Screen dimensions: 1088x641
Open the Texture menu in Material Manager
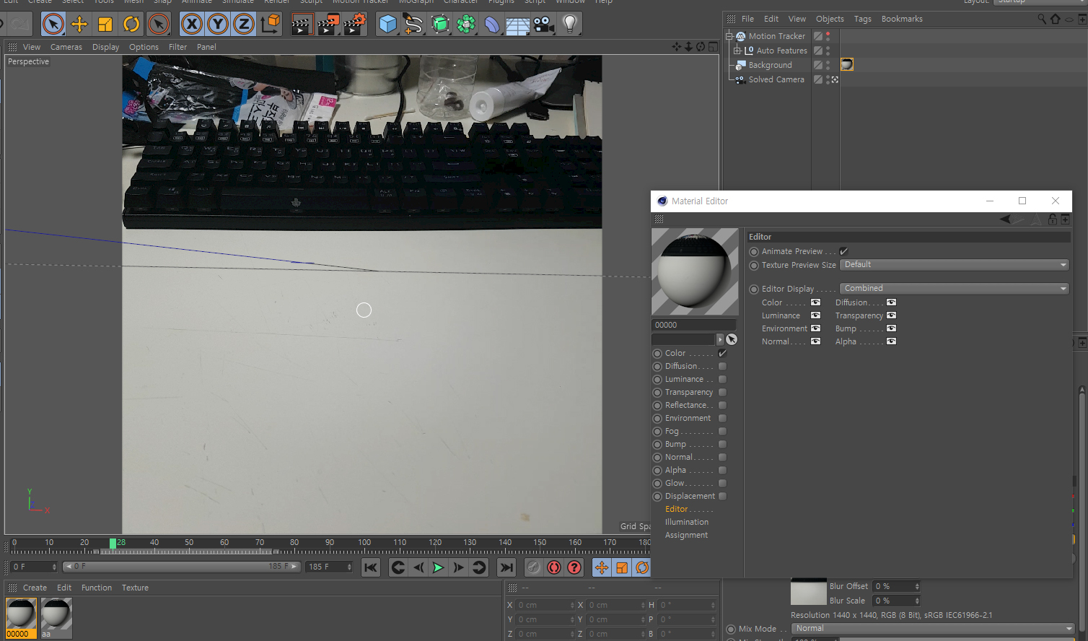pyautogui.click(x=135, y=588)
